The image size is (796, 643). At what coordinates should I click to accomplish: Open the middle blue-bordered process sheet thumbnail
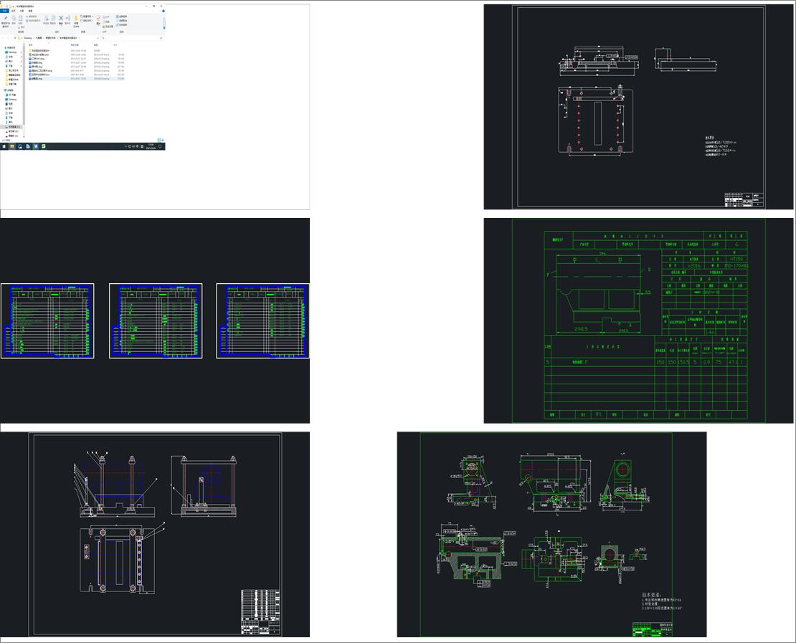tap(156, 320)
